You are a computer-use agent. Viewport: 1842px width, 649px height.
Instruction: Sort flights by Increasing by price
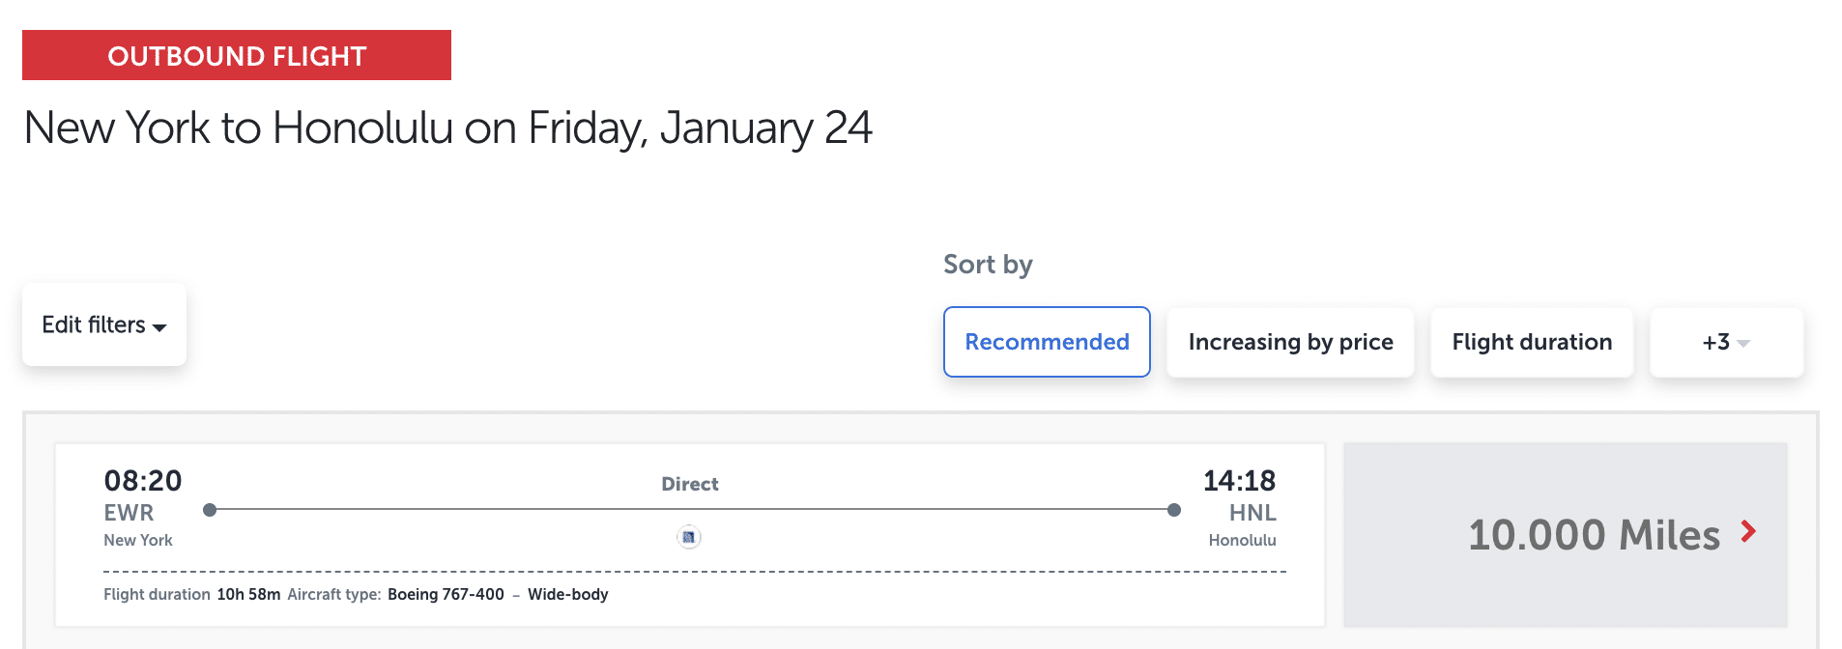(1290, 342)
